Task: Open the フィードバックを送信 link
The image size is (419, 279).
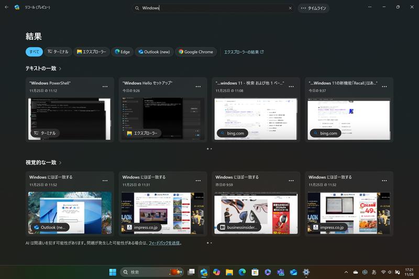Action: click(x=164, y=243)
